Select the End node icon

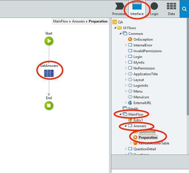(x=49, y=106)
